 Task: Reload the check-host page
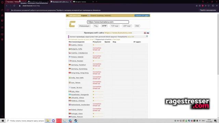pos(14,6)
